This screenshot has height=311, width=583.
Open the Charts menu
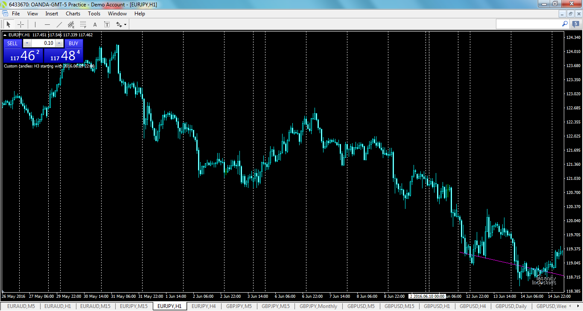[73, 13]
